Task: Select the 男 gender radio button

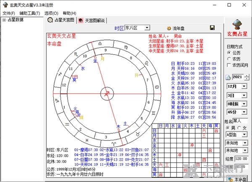Action: coord(228,128)
